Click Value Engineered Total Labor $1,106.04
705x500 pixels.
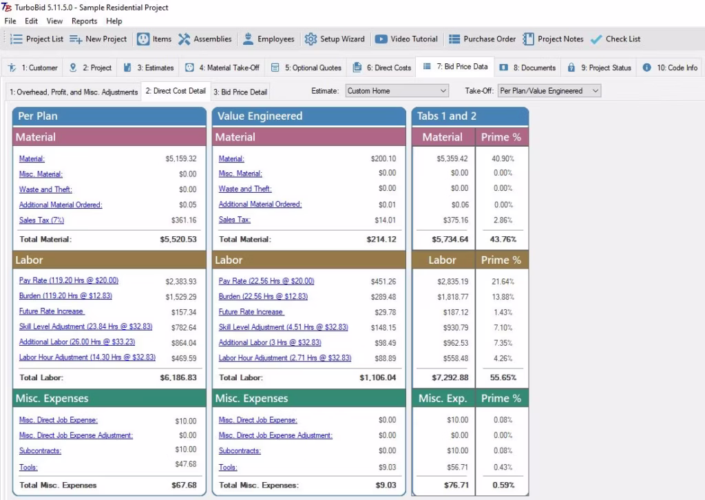tap(378, 377)
